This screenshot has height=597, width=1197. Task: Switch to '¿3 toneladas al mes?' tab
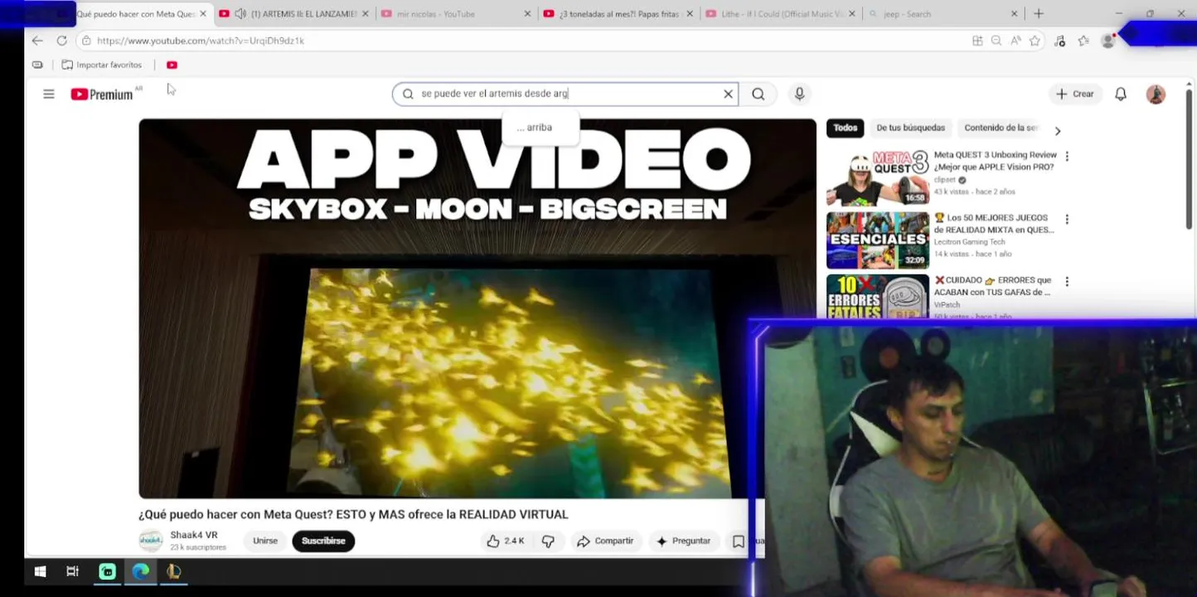pyautogui.click(x=619, y=14)
